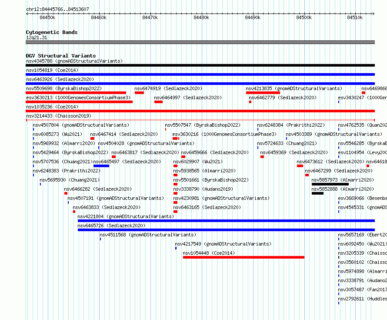This screenshot has height=320, width=387.
Task: Select the nsv5852888 black variant bar
Action: pos(318,193)
